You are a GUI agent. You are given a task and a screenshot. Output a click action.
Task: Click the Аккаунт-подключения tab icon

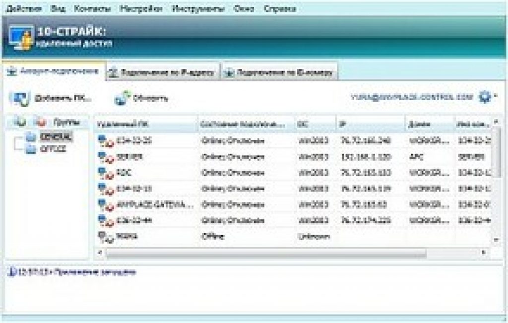pos(12,71)
